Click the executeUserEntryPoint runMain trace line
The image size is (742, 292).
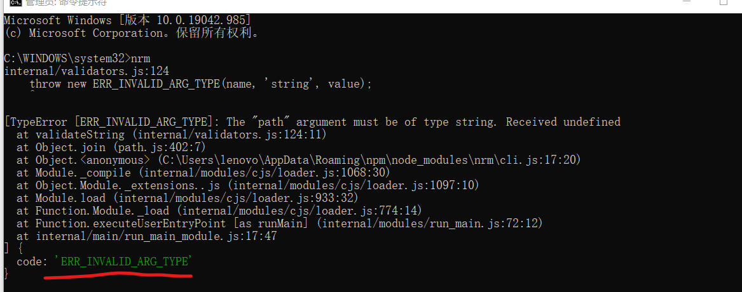point(279,224)
